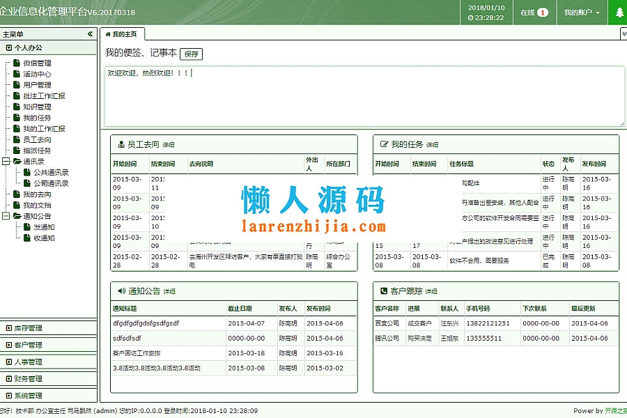The width and height of the screenshot is (627, 418).
Task: Expand the 库存管理 accordion section
Action: pos(48,328)
